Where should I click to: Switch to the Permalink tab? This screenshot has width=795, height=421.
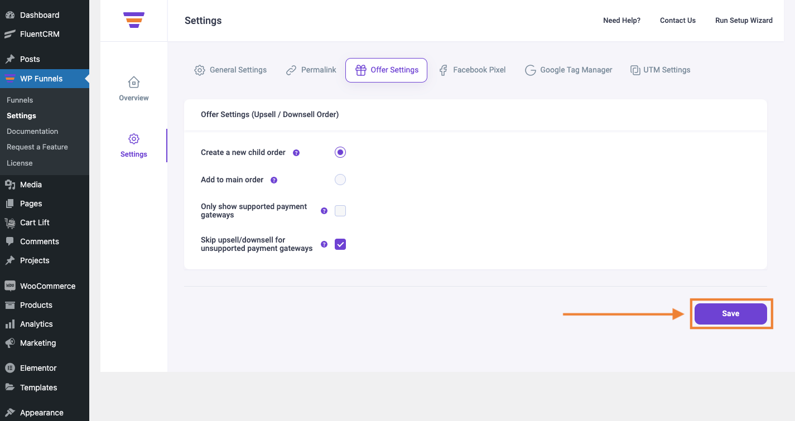311,70
